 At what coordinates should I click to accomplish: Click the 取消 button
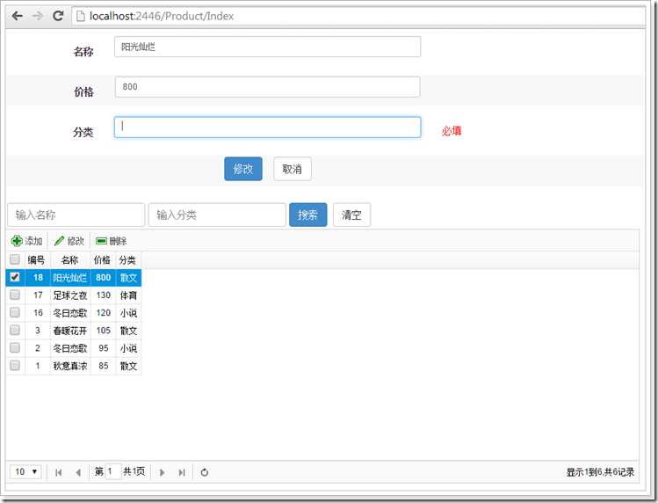point(292,169)
